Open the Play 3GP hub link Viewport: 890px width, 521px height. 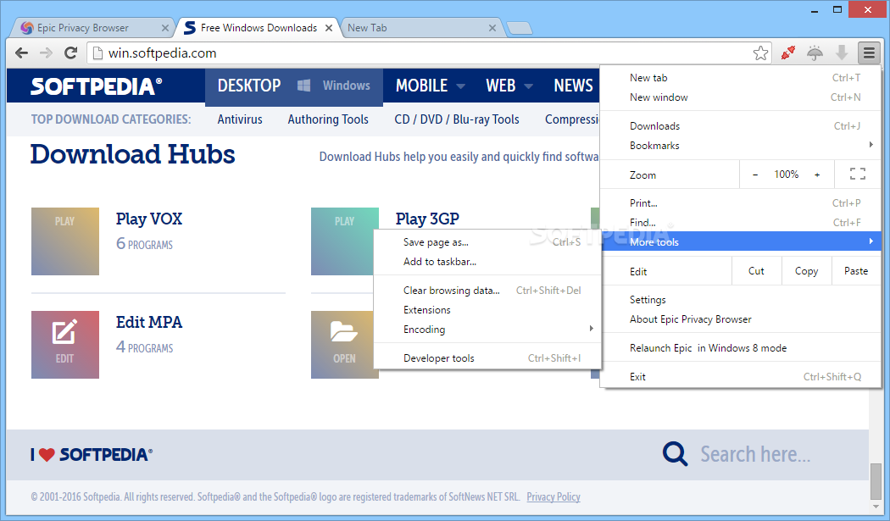[x=427, y=219]
